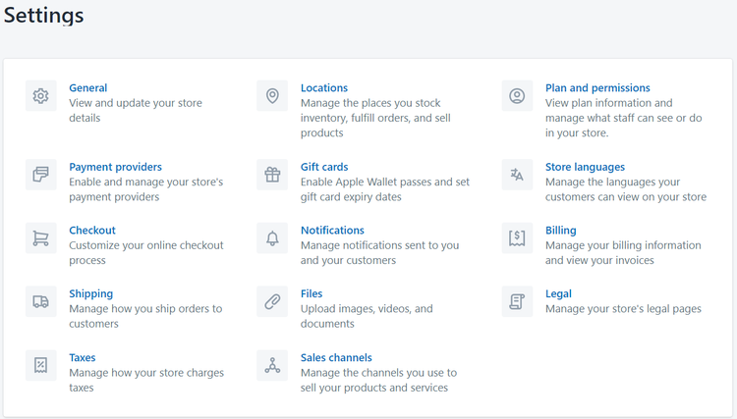Click the Legal document icon
Screen dimensions: 737x419
pyautogui.click(x=517, y=302)
